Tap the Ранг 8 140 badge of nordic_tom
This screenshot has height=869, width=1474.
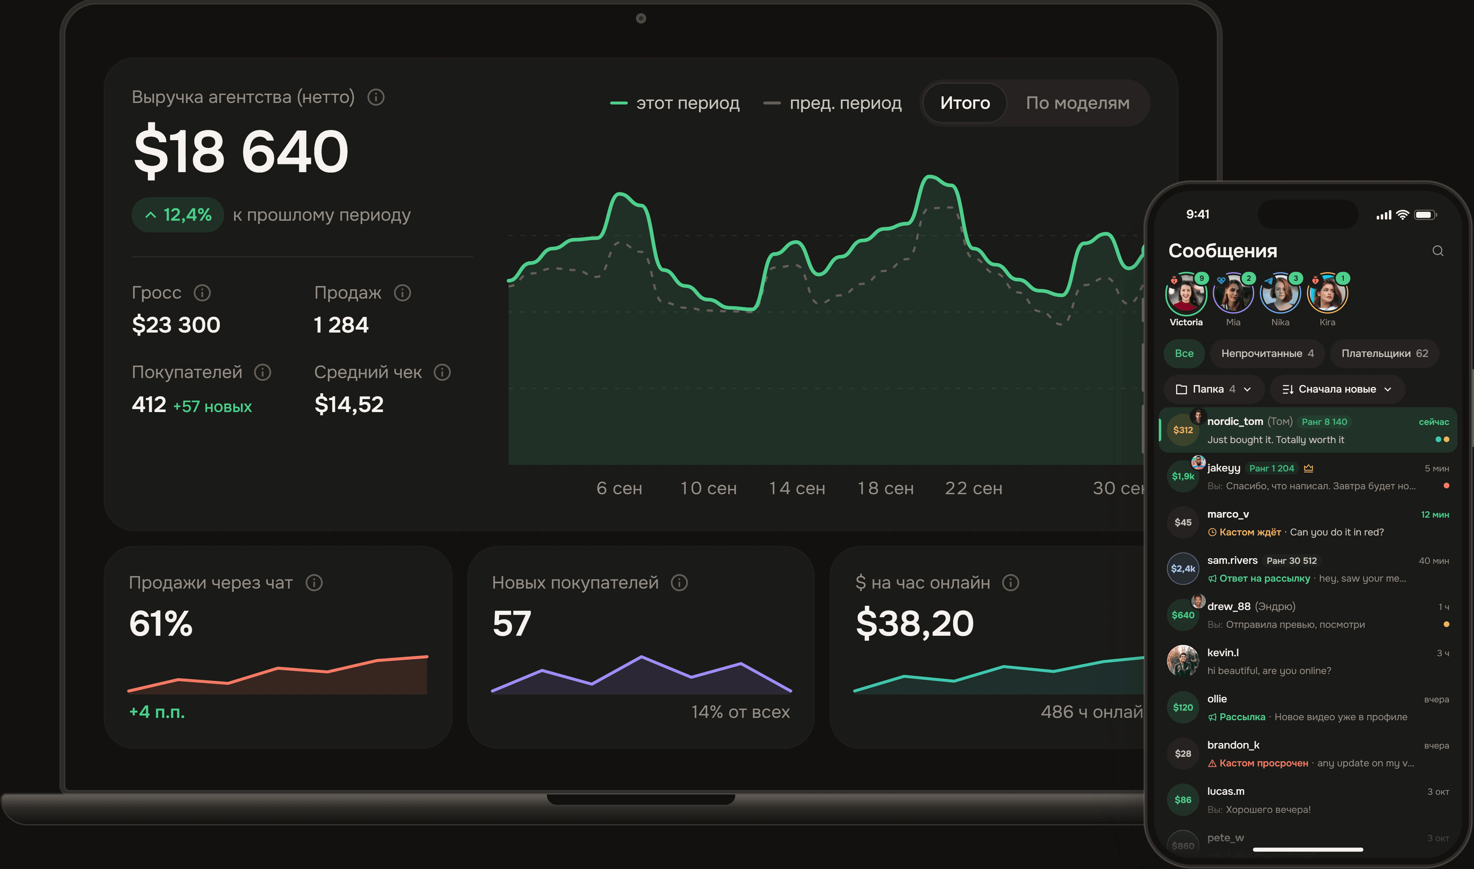coord(1324,422)
